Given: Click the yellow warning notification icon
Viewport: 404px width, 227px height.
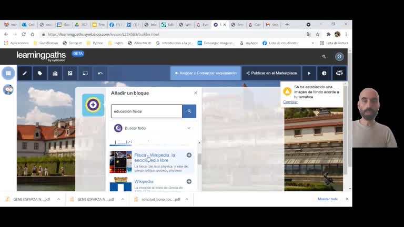Looking at the screenshot, I should (287, 91).
